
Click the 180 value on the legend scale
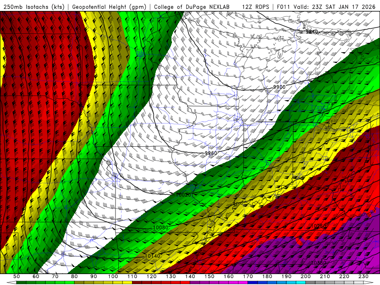click(x=267, y=276)
